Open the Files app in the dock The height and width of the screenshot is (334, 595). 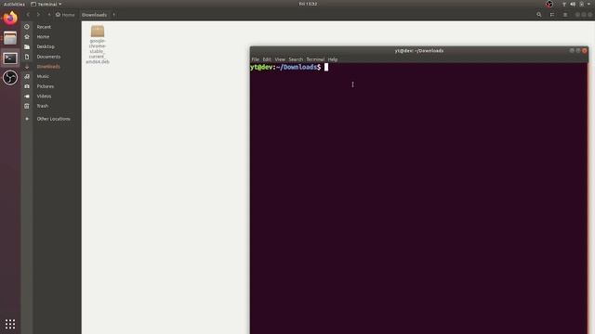[x=10, y=38]
